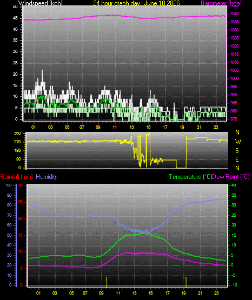Click the blue Humidity legend label
The image size is (252, 300).
[x=47, y=177]
